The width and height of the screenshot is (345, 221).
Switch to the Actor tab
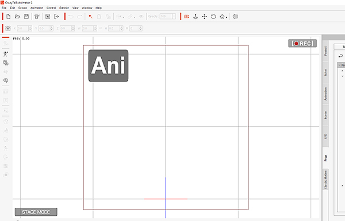[x=325, y=72]
